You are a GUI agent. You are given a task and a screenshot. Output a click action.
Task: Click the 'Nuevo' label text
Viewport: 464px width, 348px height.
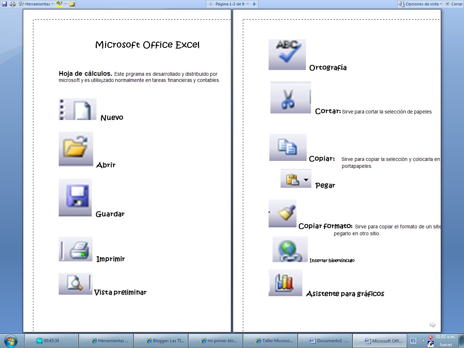(112, 117)
